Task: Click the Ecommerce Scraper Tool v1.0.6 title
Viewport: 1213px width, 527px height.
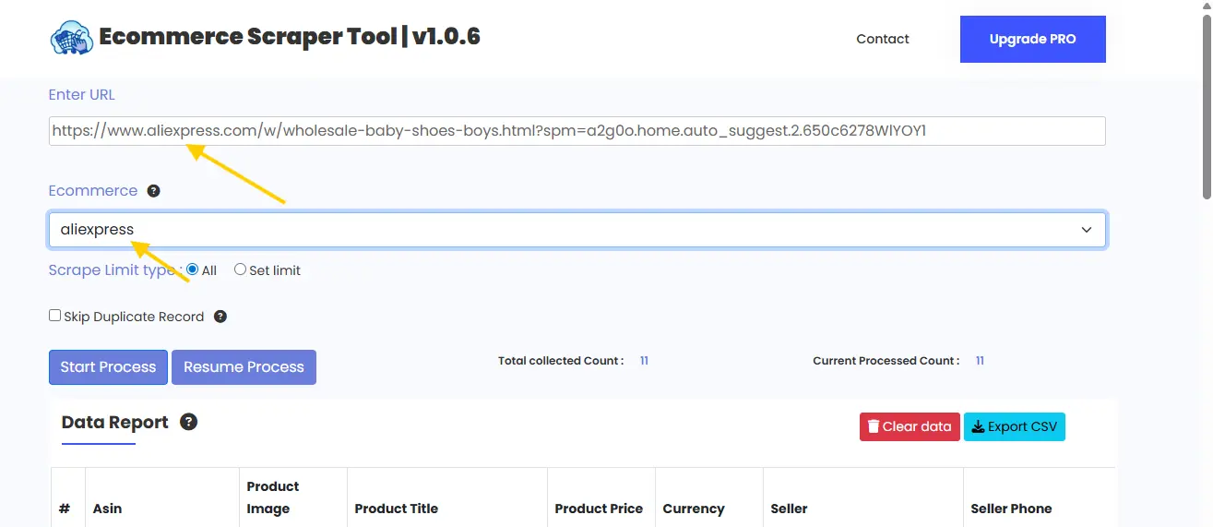Action: [x=290, y=37]
